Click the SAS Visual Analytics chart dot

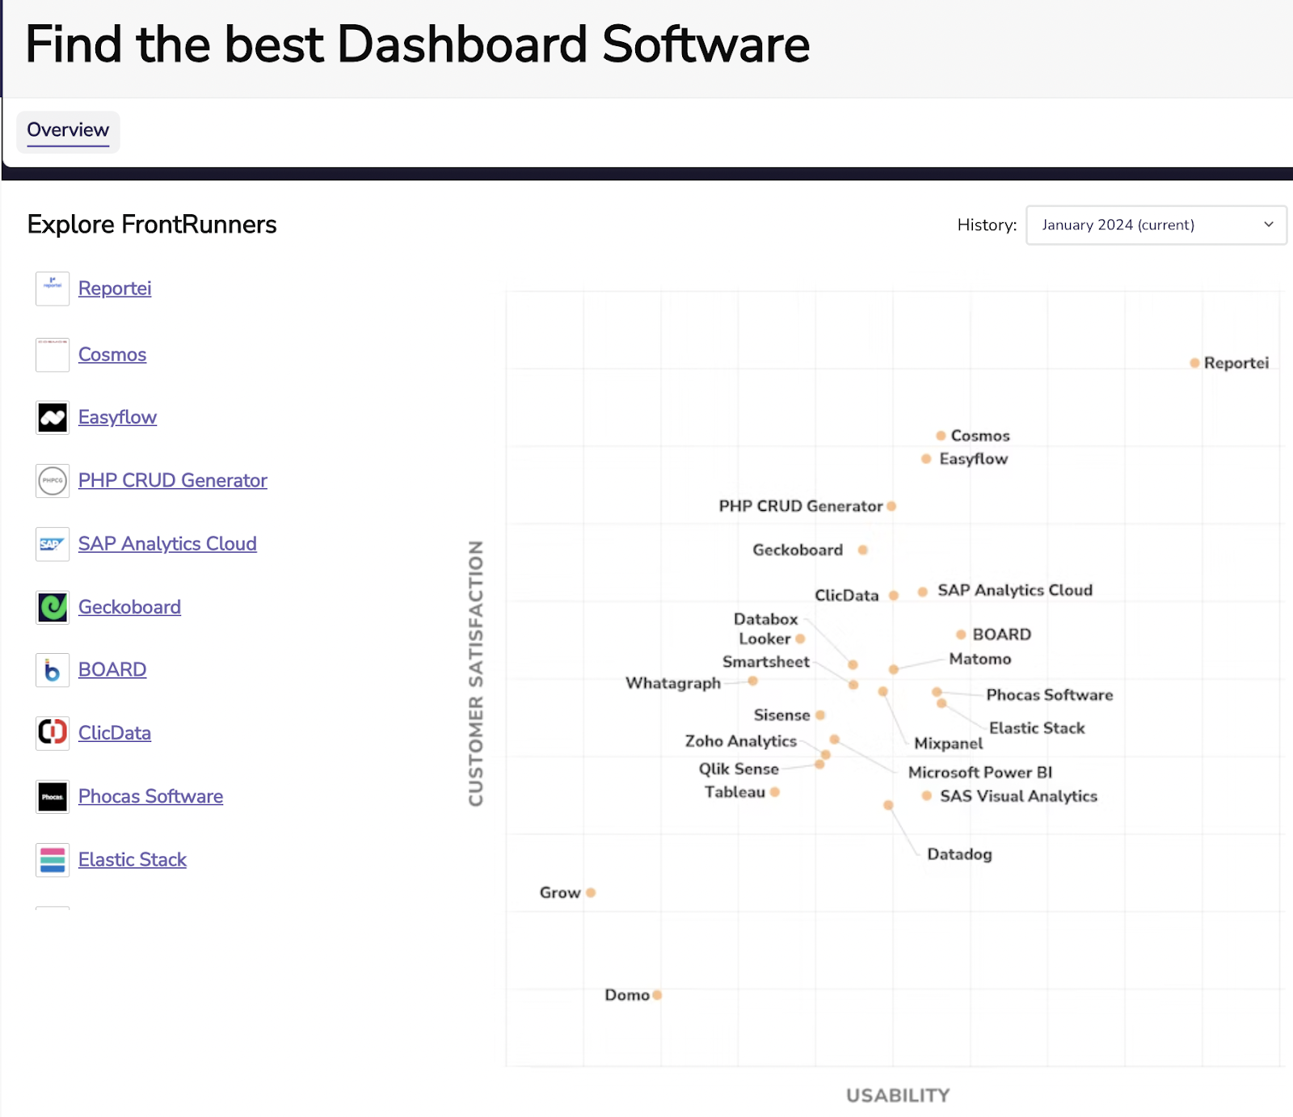pyautogui.click(x=927, y=796)
